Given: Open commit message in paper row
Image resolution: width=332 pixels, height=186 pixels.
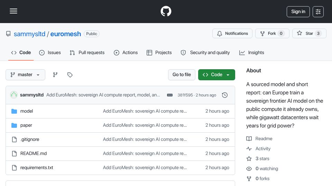Looking at the screenshot, I should [145, 125].
